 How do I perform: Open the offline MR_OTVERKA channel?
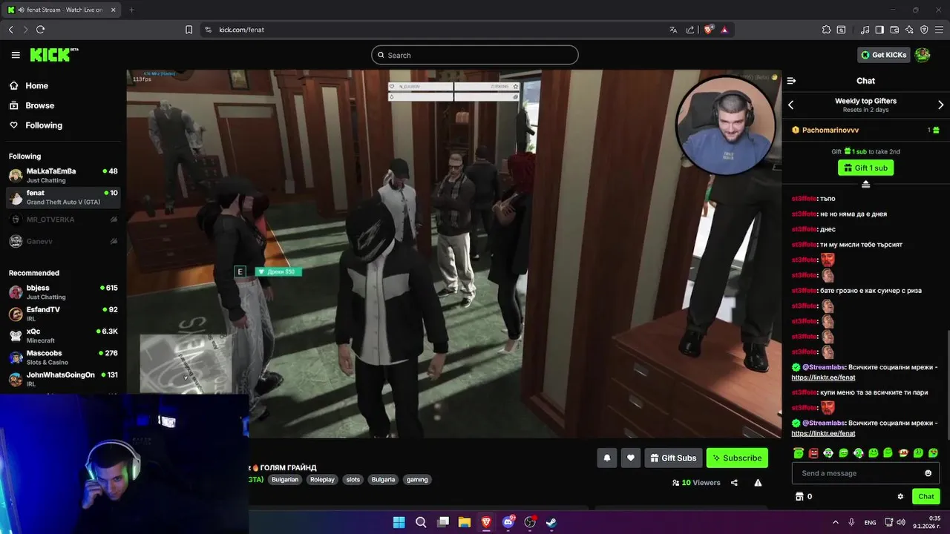pyautogui.click(x=63, y=220)
